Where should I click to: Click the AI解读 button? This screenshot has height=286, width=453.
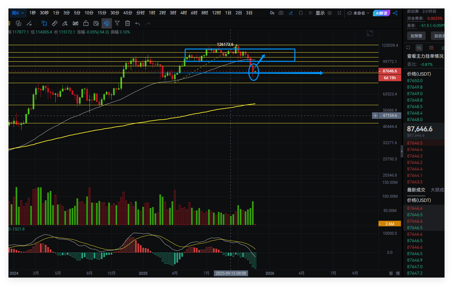coord(381,13)
